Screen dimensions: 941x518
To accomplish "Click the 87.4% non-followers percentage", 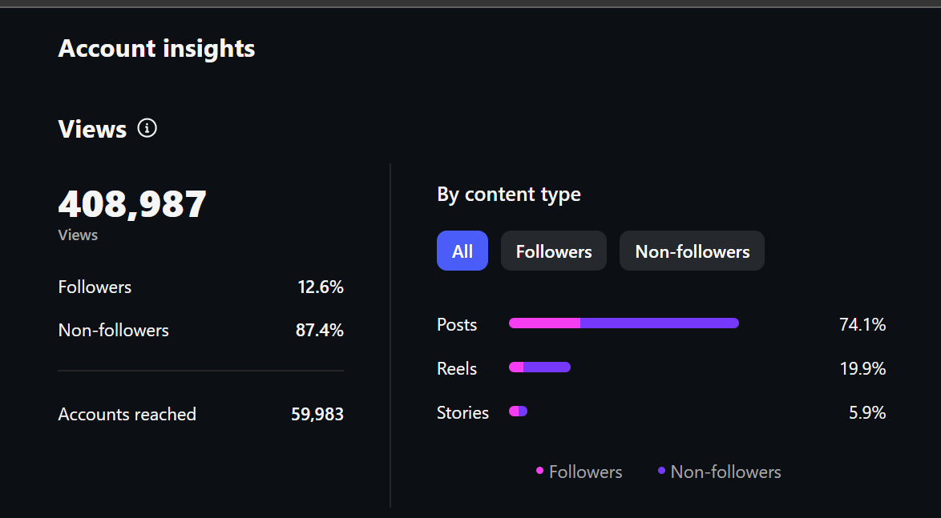I will point(320,331).
